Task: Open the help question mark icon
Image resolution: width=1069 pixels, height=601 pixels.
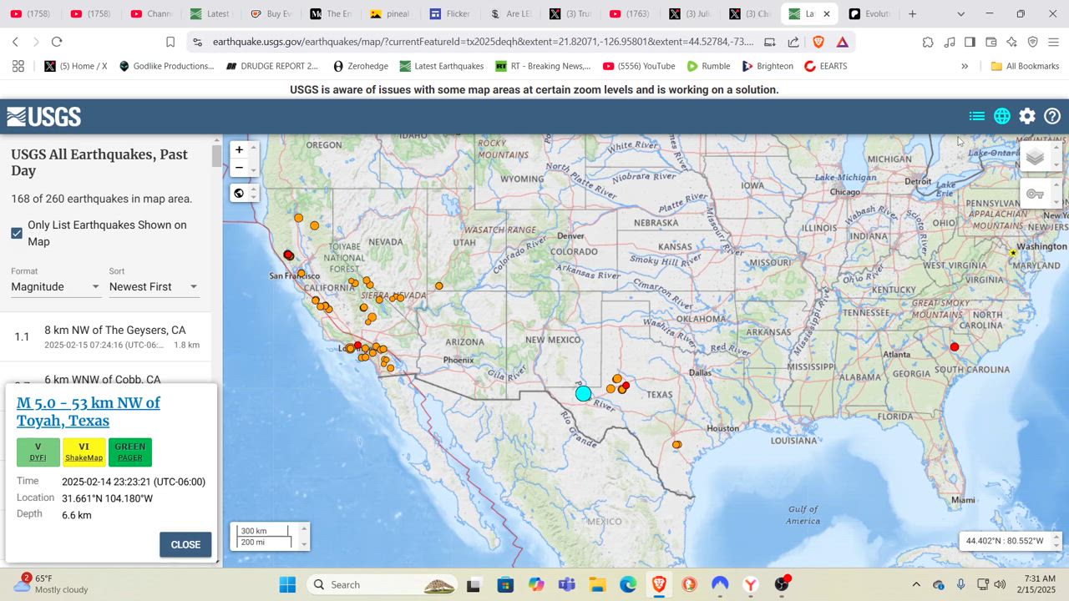Action: (1052, 117)
